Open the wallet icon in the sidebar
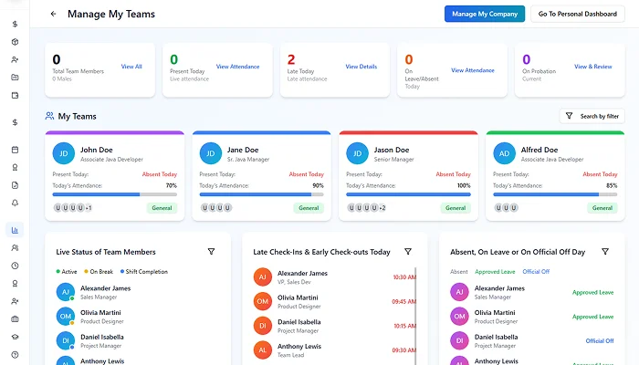Viewport: 639px width, 365px height. (15, 95)
